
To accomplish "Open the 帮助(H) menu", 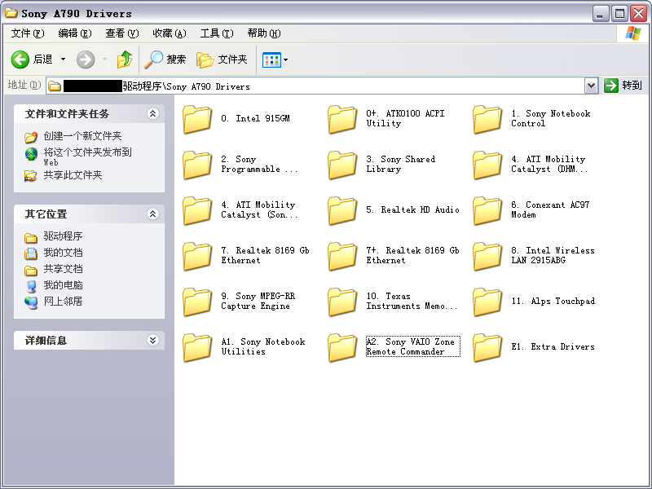I will (264, 33).
